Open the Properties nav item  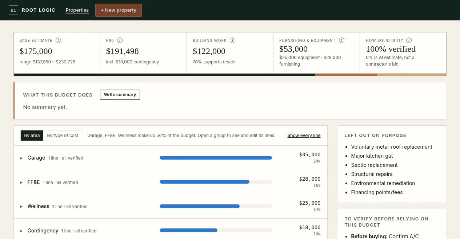point(77,10)
